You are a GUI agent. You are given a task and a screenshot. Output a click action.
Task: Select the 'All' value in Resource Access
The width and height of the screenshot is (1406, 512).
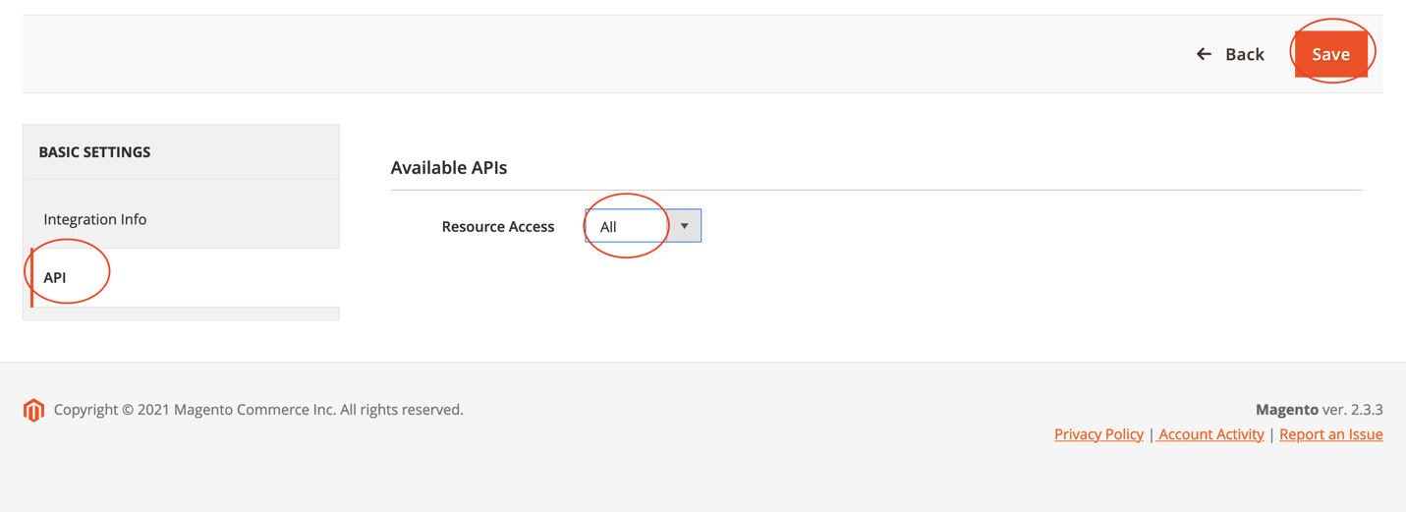click(x=609, y=227)
